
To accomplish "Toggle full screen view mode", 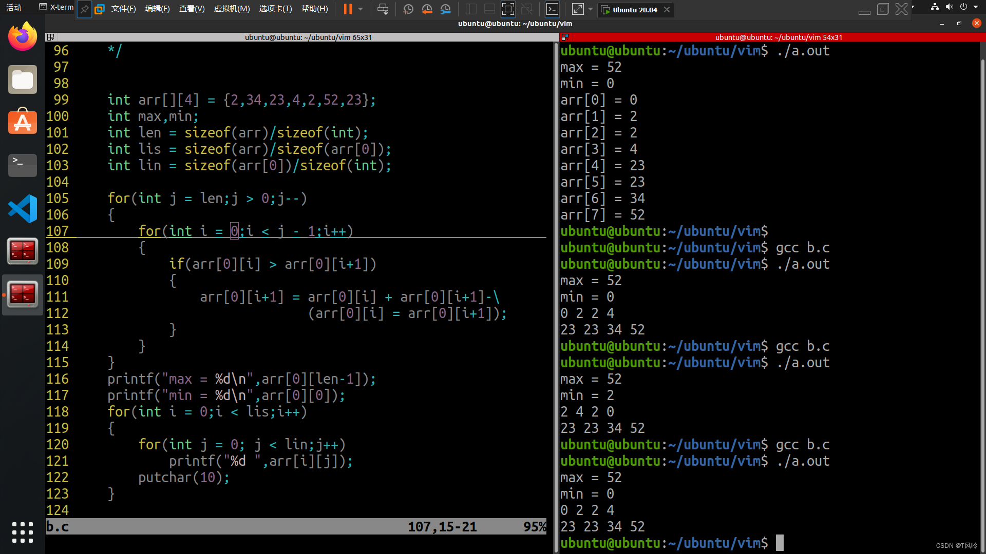I will click(508, 9).
